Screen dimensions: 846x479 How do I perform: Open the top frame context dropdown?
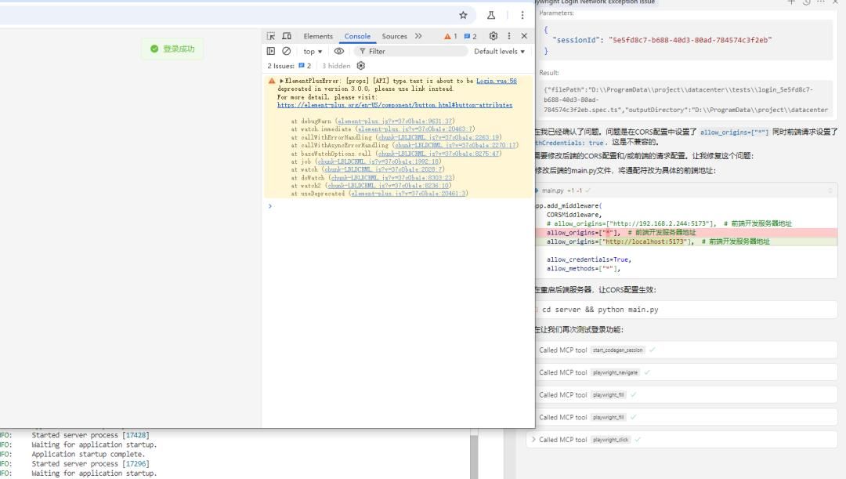pos(312,52)
